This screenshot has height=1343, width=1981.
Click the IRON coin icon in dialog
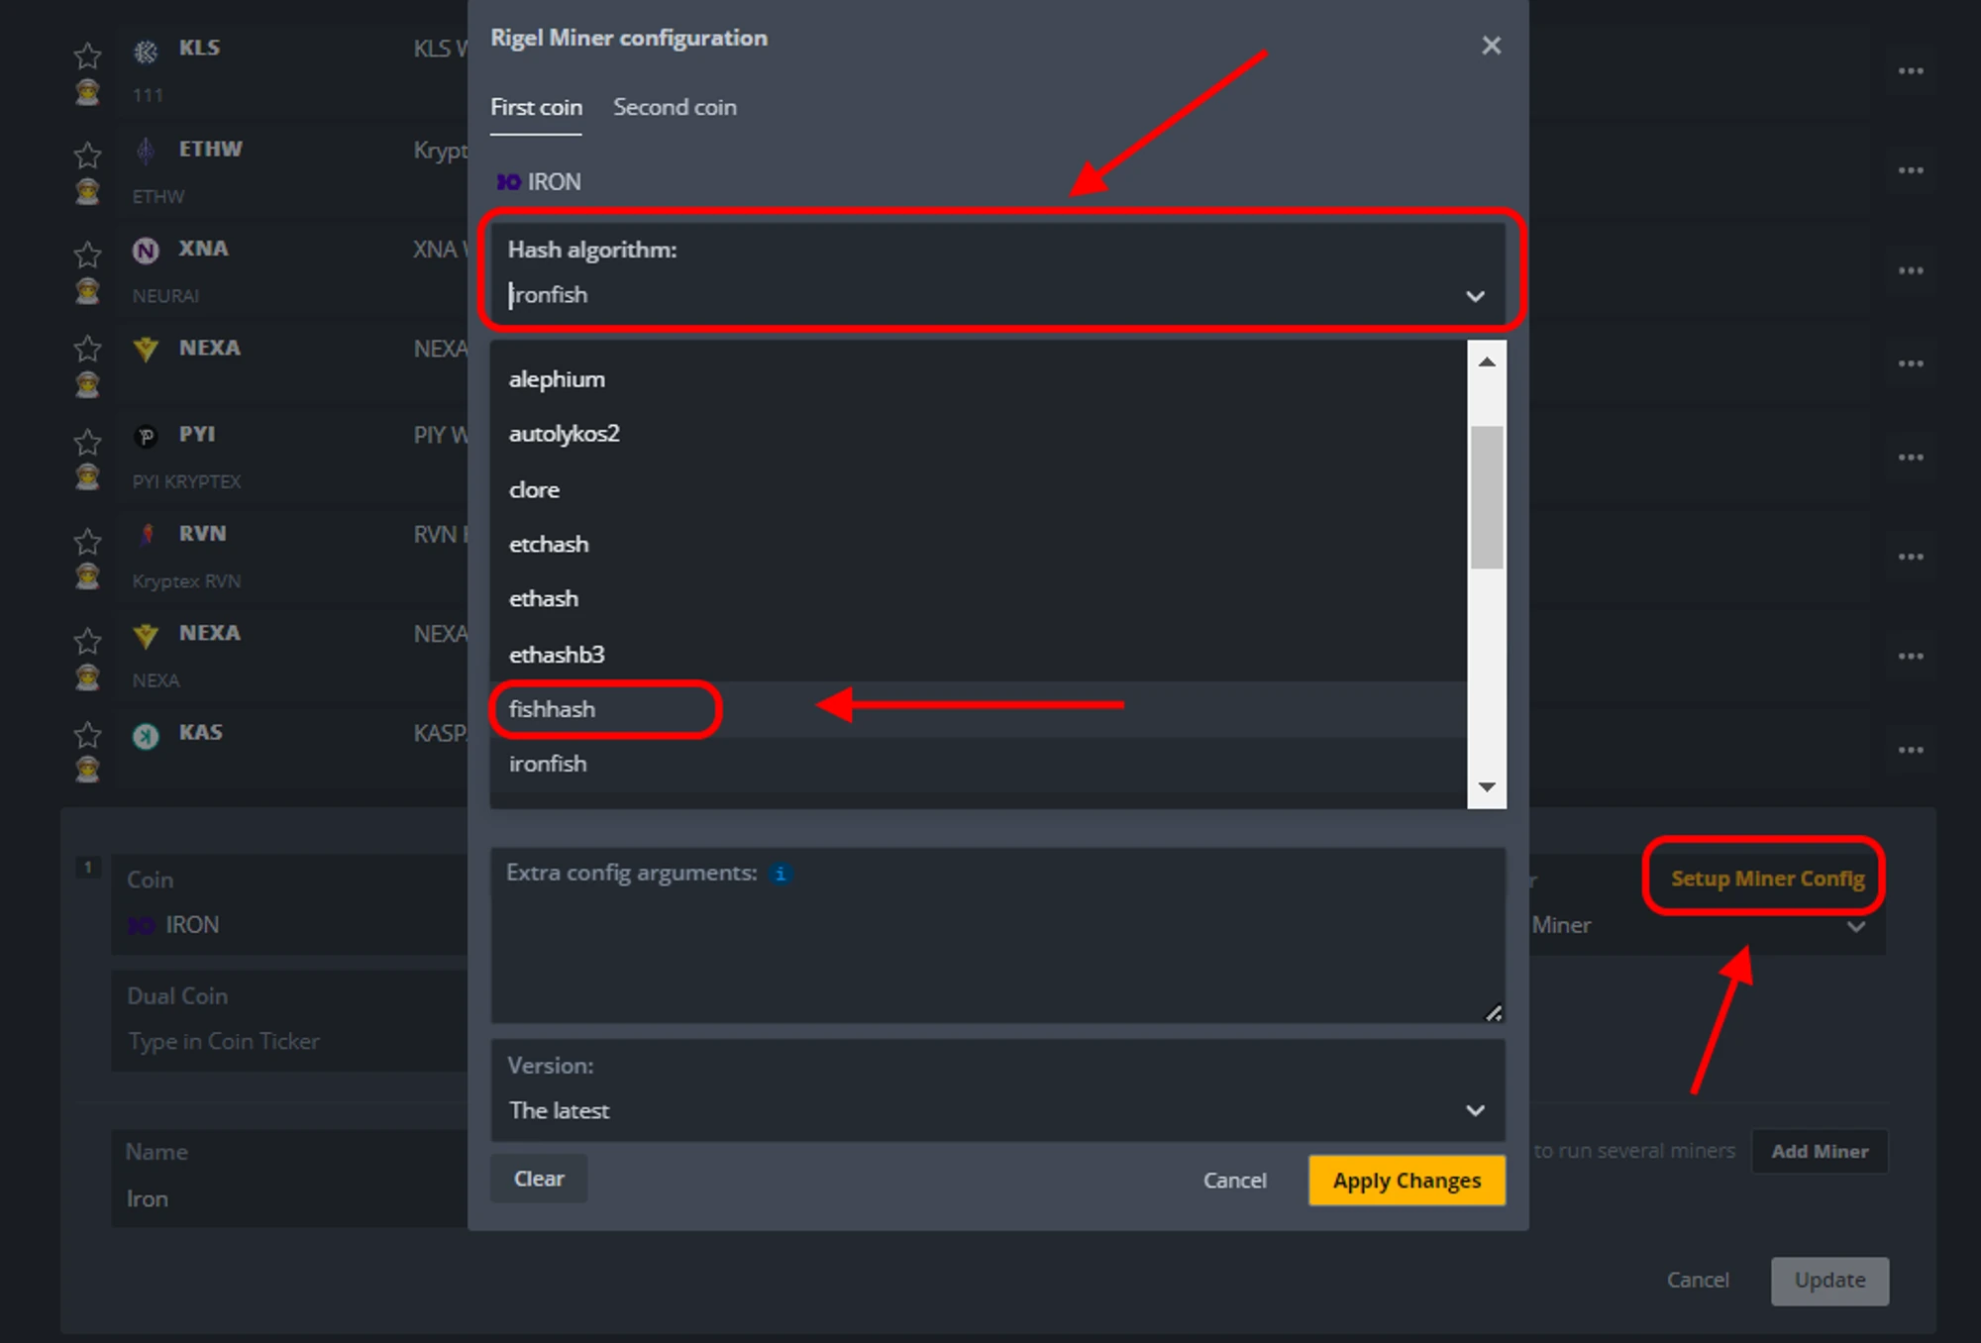point(508,182)
